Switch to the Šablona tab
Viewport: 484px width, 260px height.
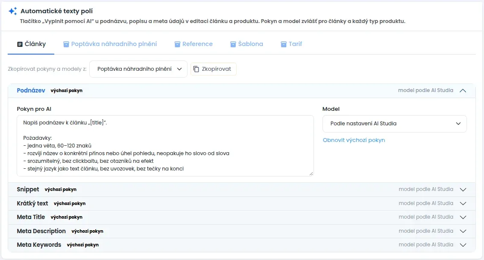click(x=246, y=44)
